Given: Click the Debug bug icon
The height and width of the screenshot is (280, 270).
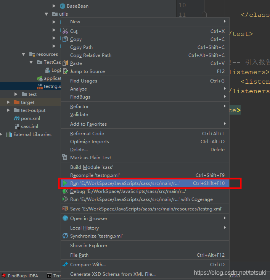Looking at the screenshot, I should pyautogui.click(x=65, y=191).
